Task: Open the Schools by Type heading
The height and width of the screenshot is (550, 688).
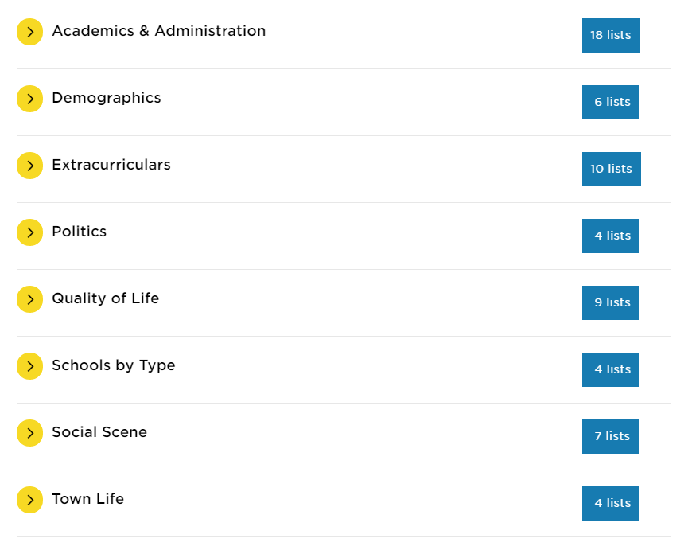Action: (114, 365)
